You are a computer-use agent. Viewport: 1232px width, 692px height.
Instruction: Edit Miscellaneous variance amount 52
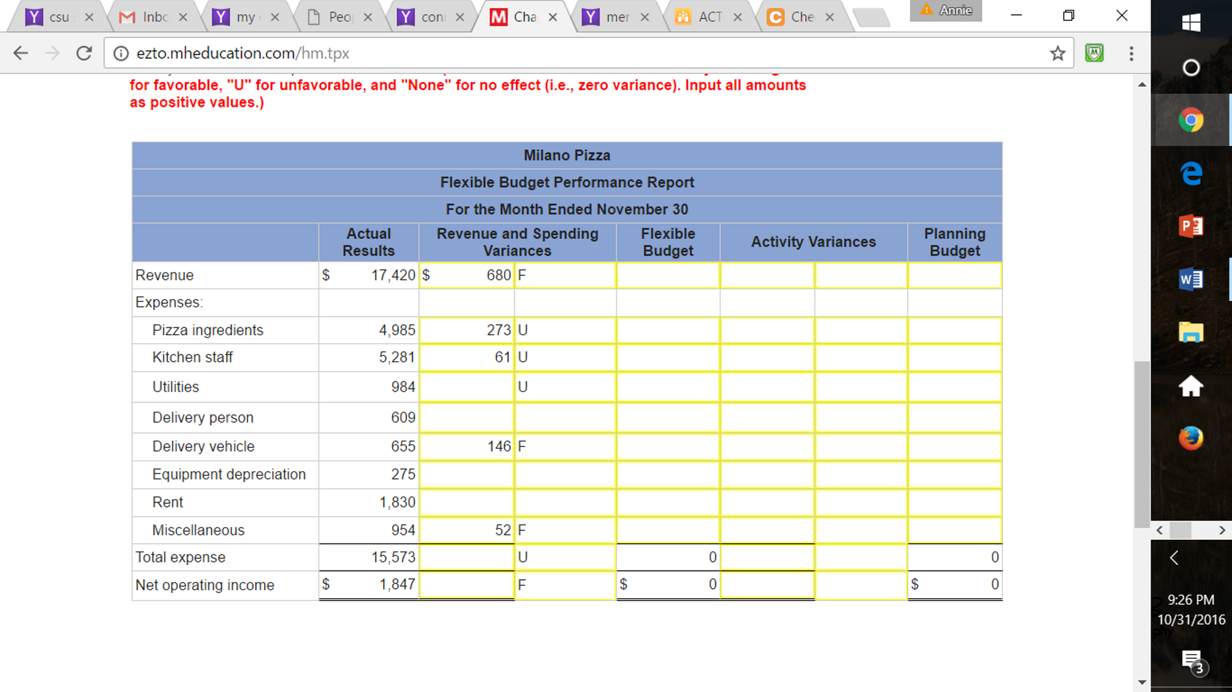pyautogui.click(x=467, y=530)
